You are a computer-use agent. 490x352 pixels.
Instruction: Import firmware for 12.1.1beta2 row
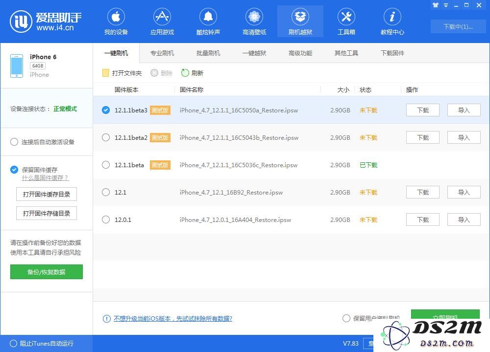point(464,137)
